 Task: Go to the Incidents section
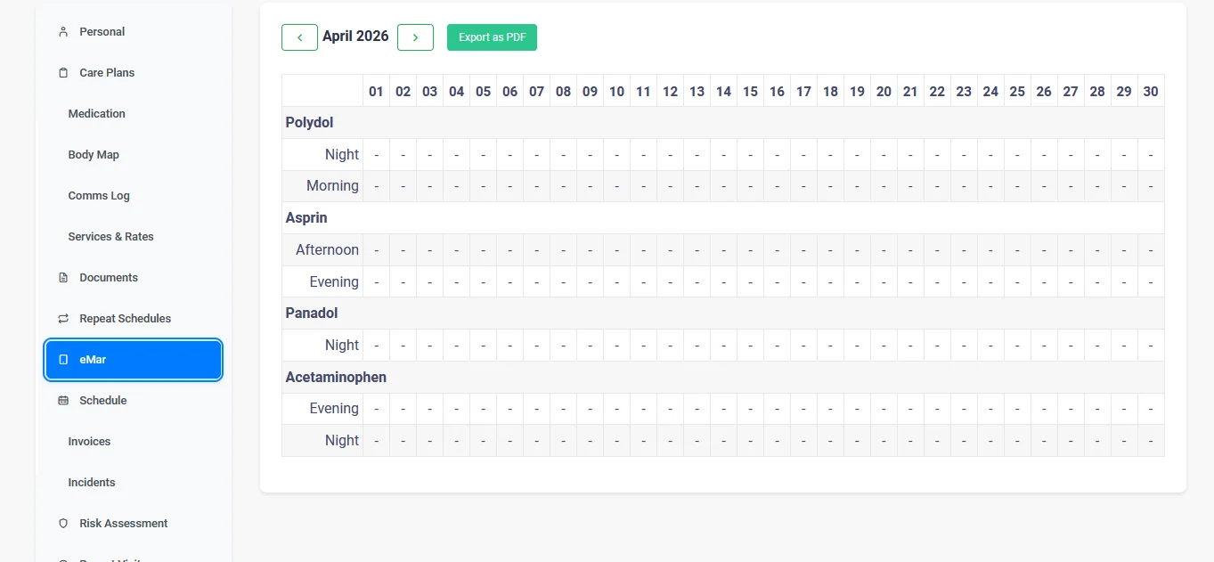pyautogui.click(x=92, y=483)
